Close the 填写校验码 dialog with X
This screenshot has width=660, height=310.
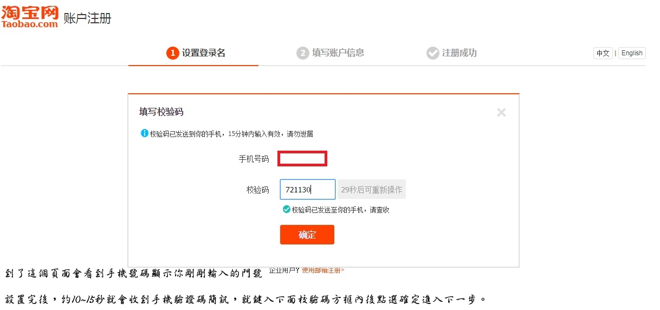point(501,113)
